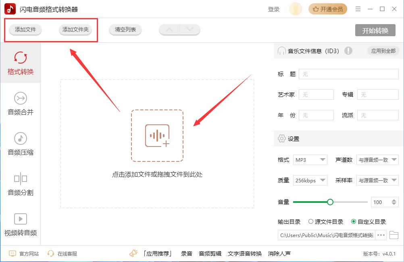Click the 开始转换 button
The width and height of the screenshot is (404, 262).
point(375,30)
